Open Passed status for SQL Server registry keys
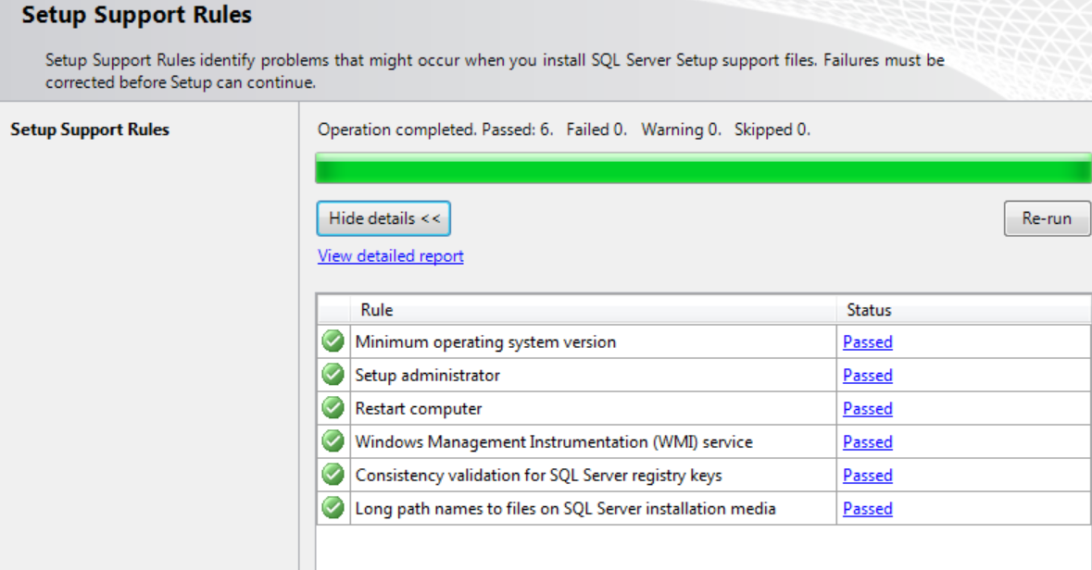The image size is (1092, 570). [868, 476]
